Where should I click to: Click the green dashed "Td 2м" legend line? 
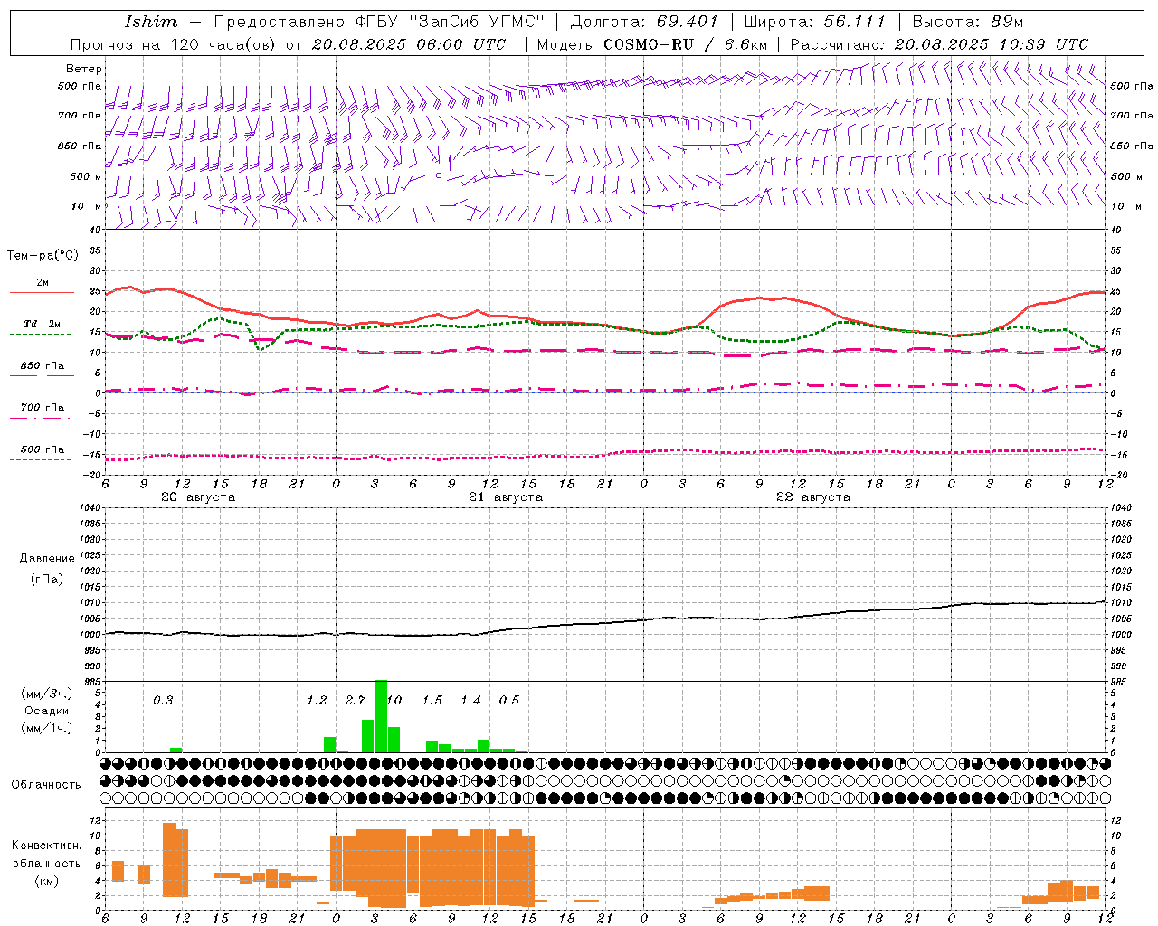pyautogui.click(x=42, y=335)
